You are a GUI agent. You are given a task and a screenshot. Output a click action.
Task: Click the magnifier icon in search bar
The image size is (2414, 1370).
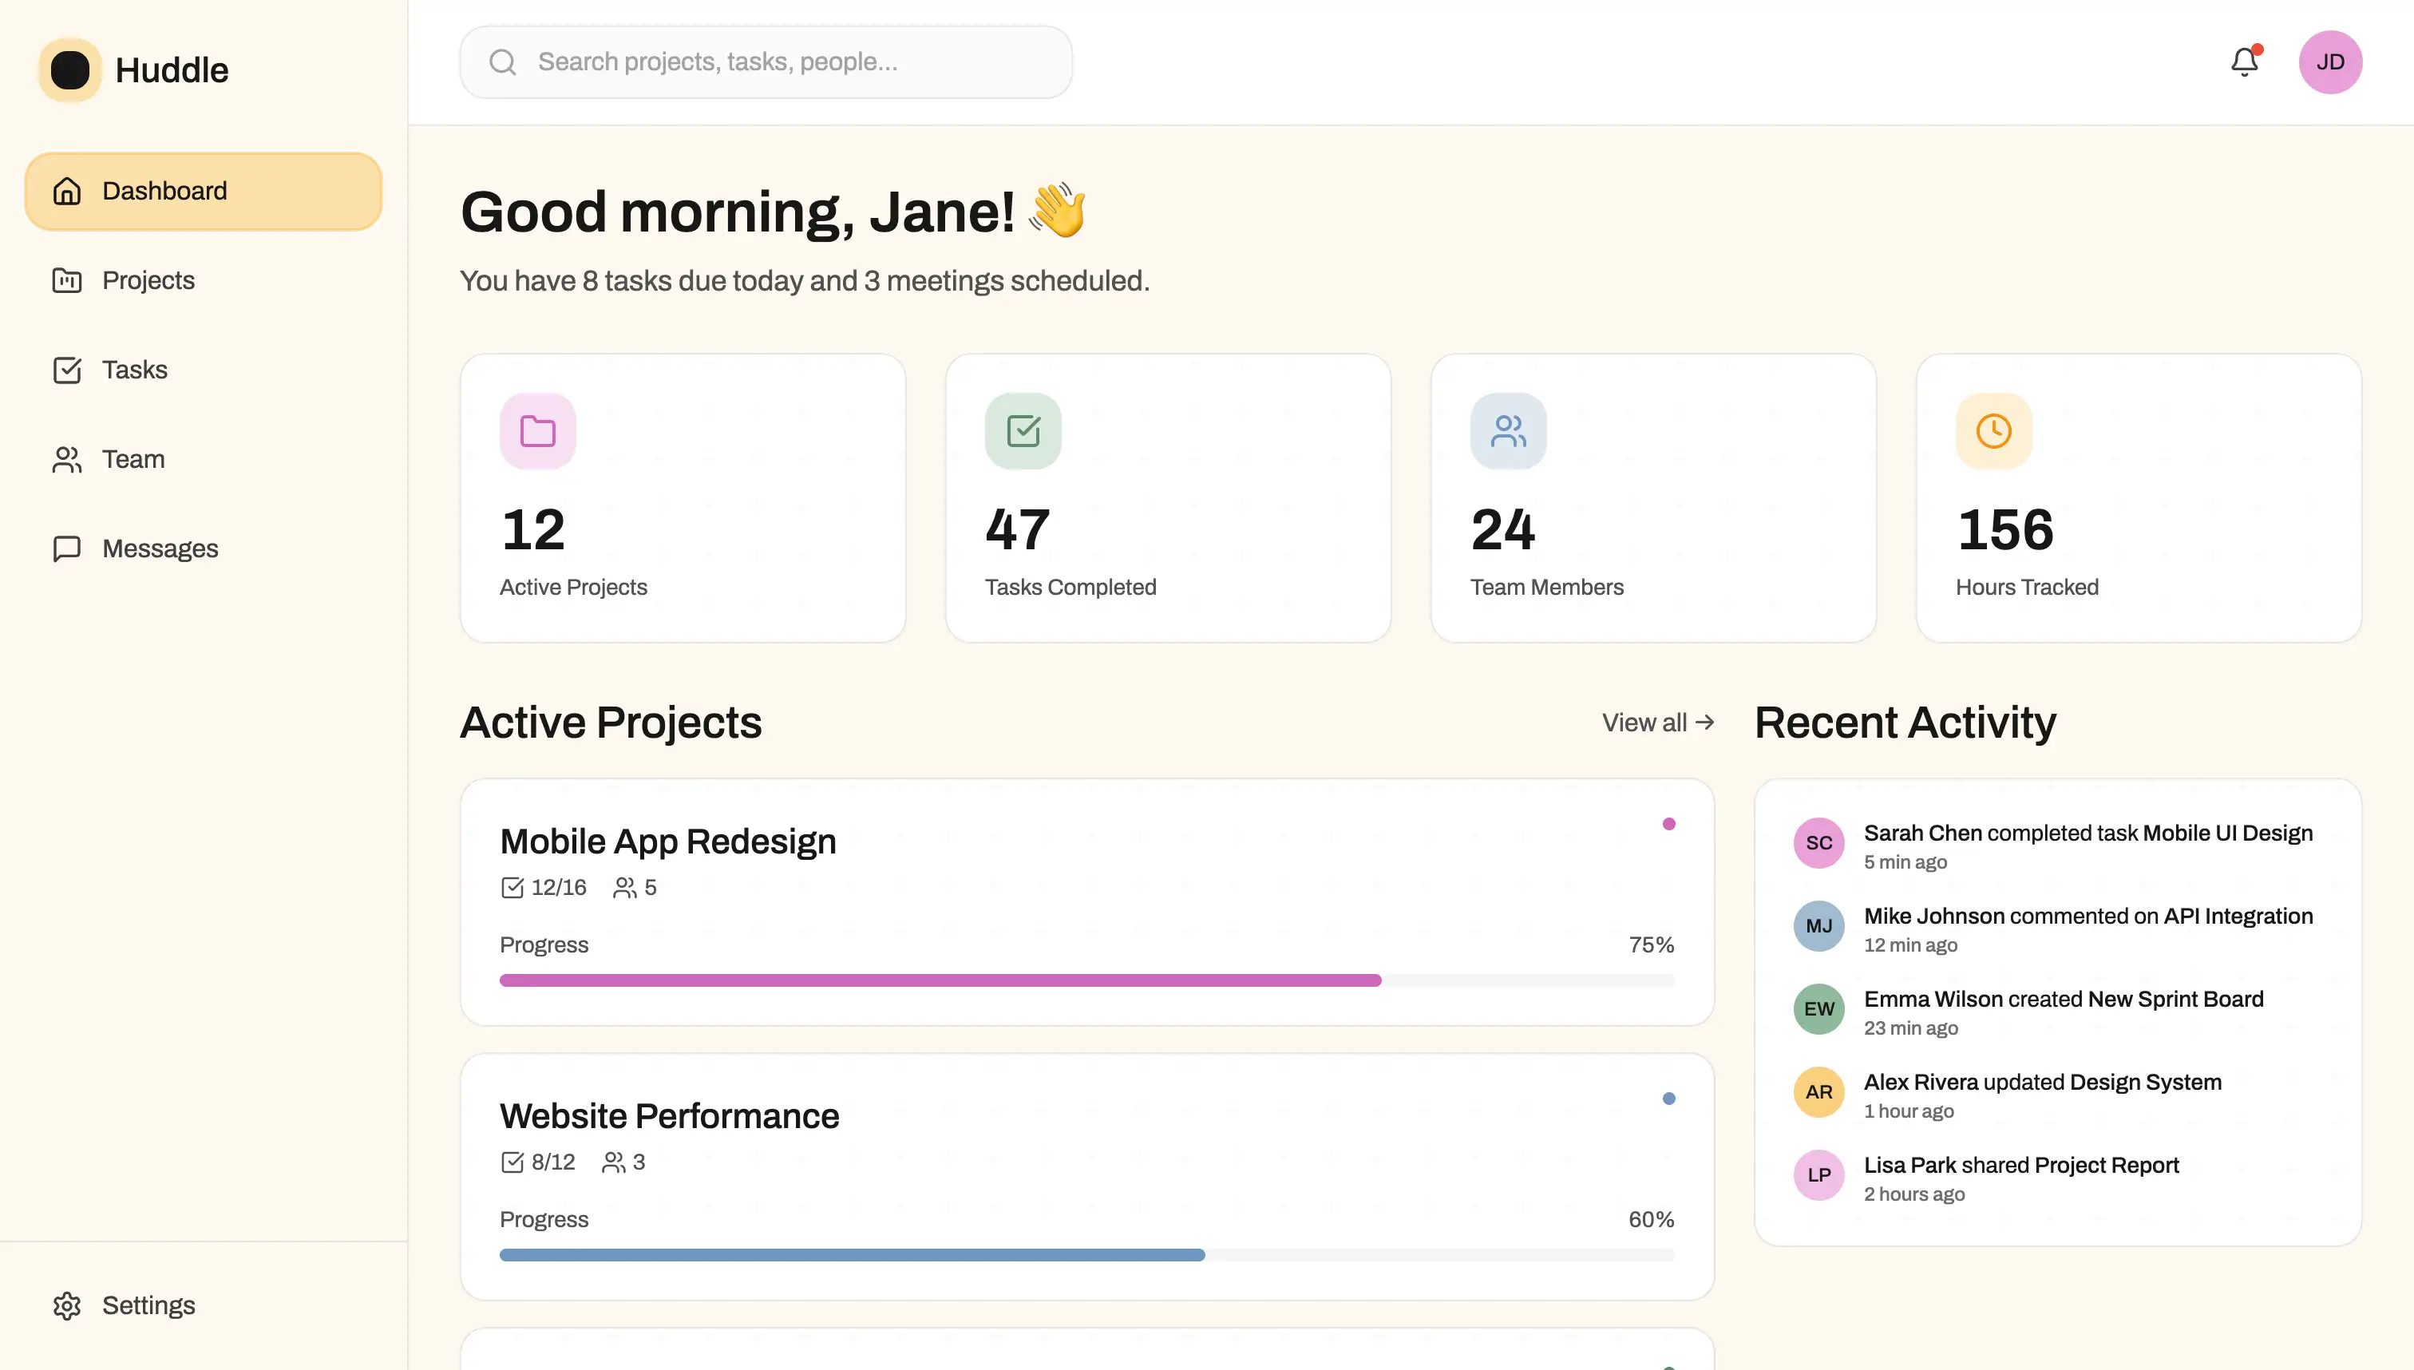point(503,62)
